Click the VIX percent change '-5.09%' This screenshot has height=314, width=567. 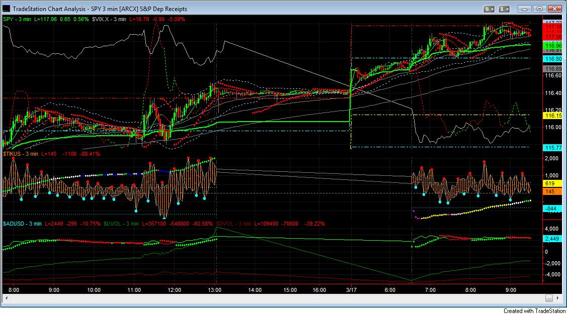[x=175, y=19]
